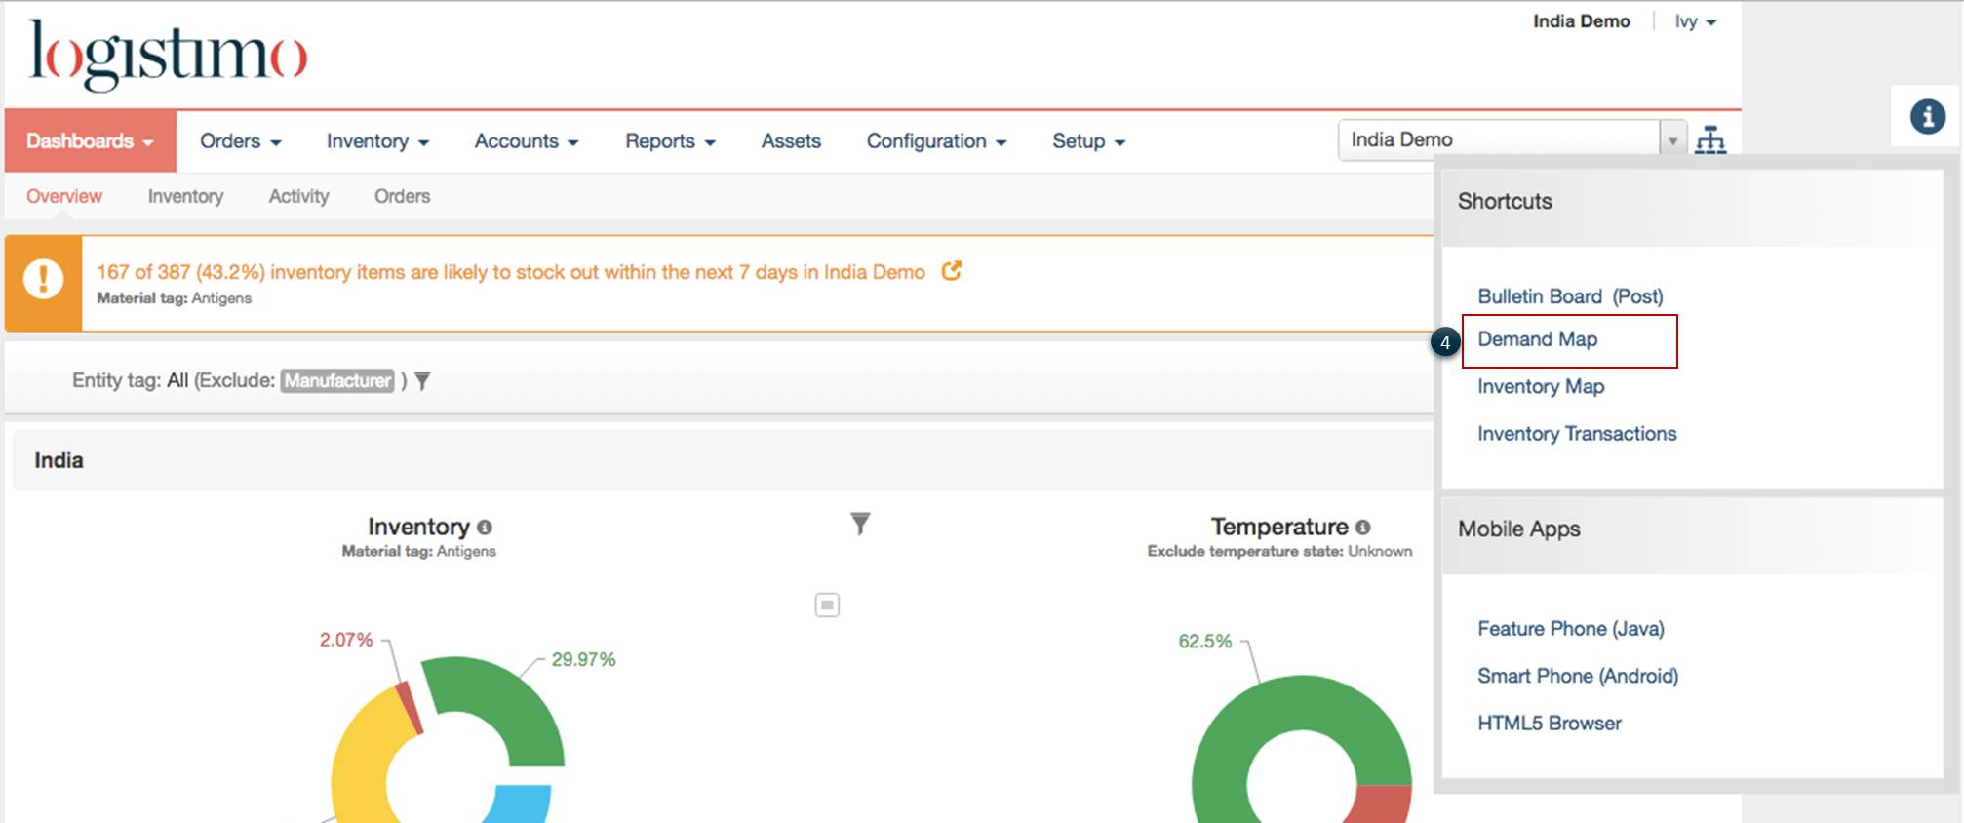
Task: Click the orange warning exclamation icon
Action: [x=43, y=280]
